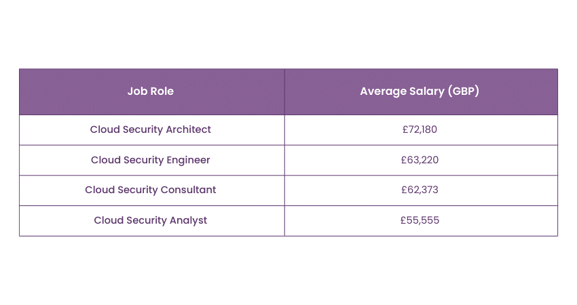Select the Cloud Security Architect cell
The height and width of the screenshot is (305, 577).
point(151,129)
